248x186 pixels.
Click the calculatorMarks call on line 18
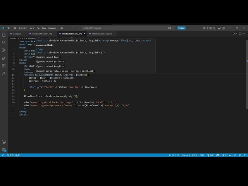tap(53, 96)
